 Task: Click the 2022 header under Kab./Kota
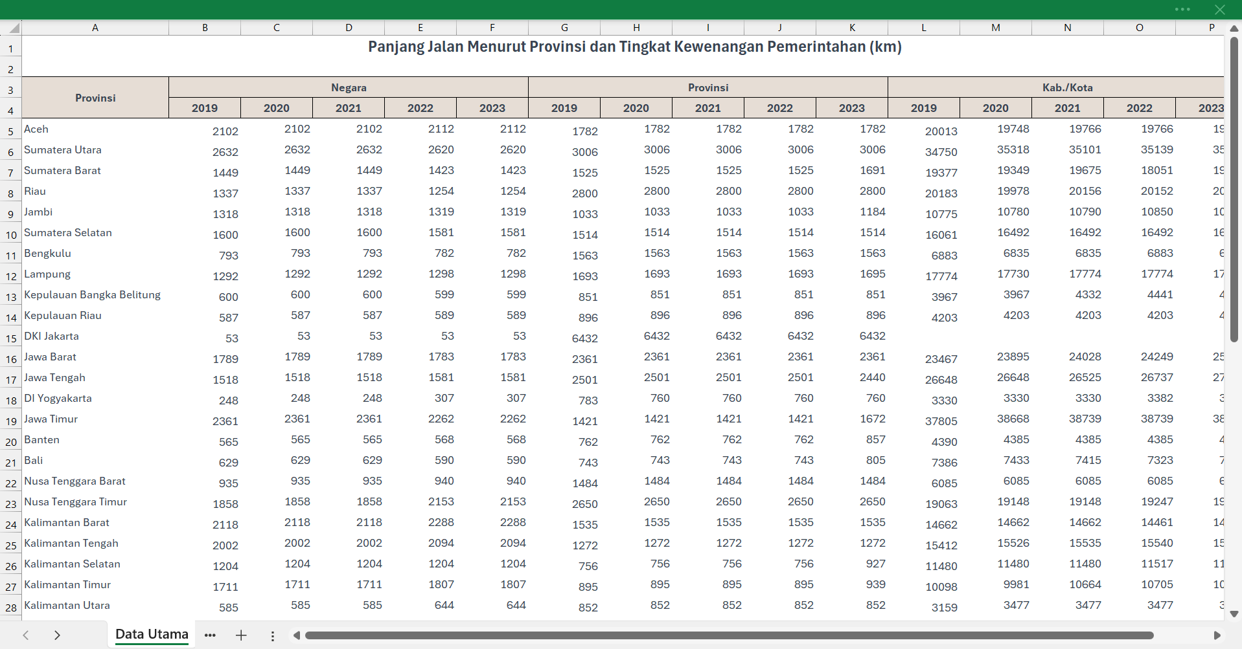pos(1140,108)
